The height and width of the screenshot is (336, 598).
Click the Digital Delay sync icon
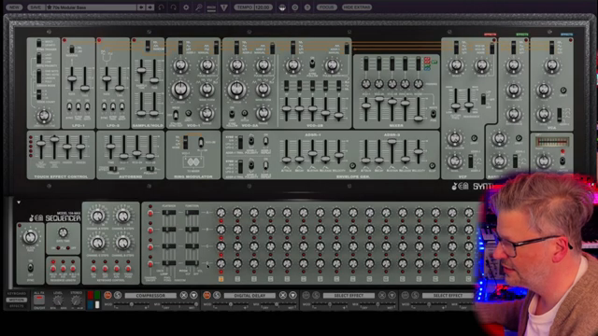click(217, 295)
